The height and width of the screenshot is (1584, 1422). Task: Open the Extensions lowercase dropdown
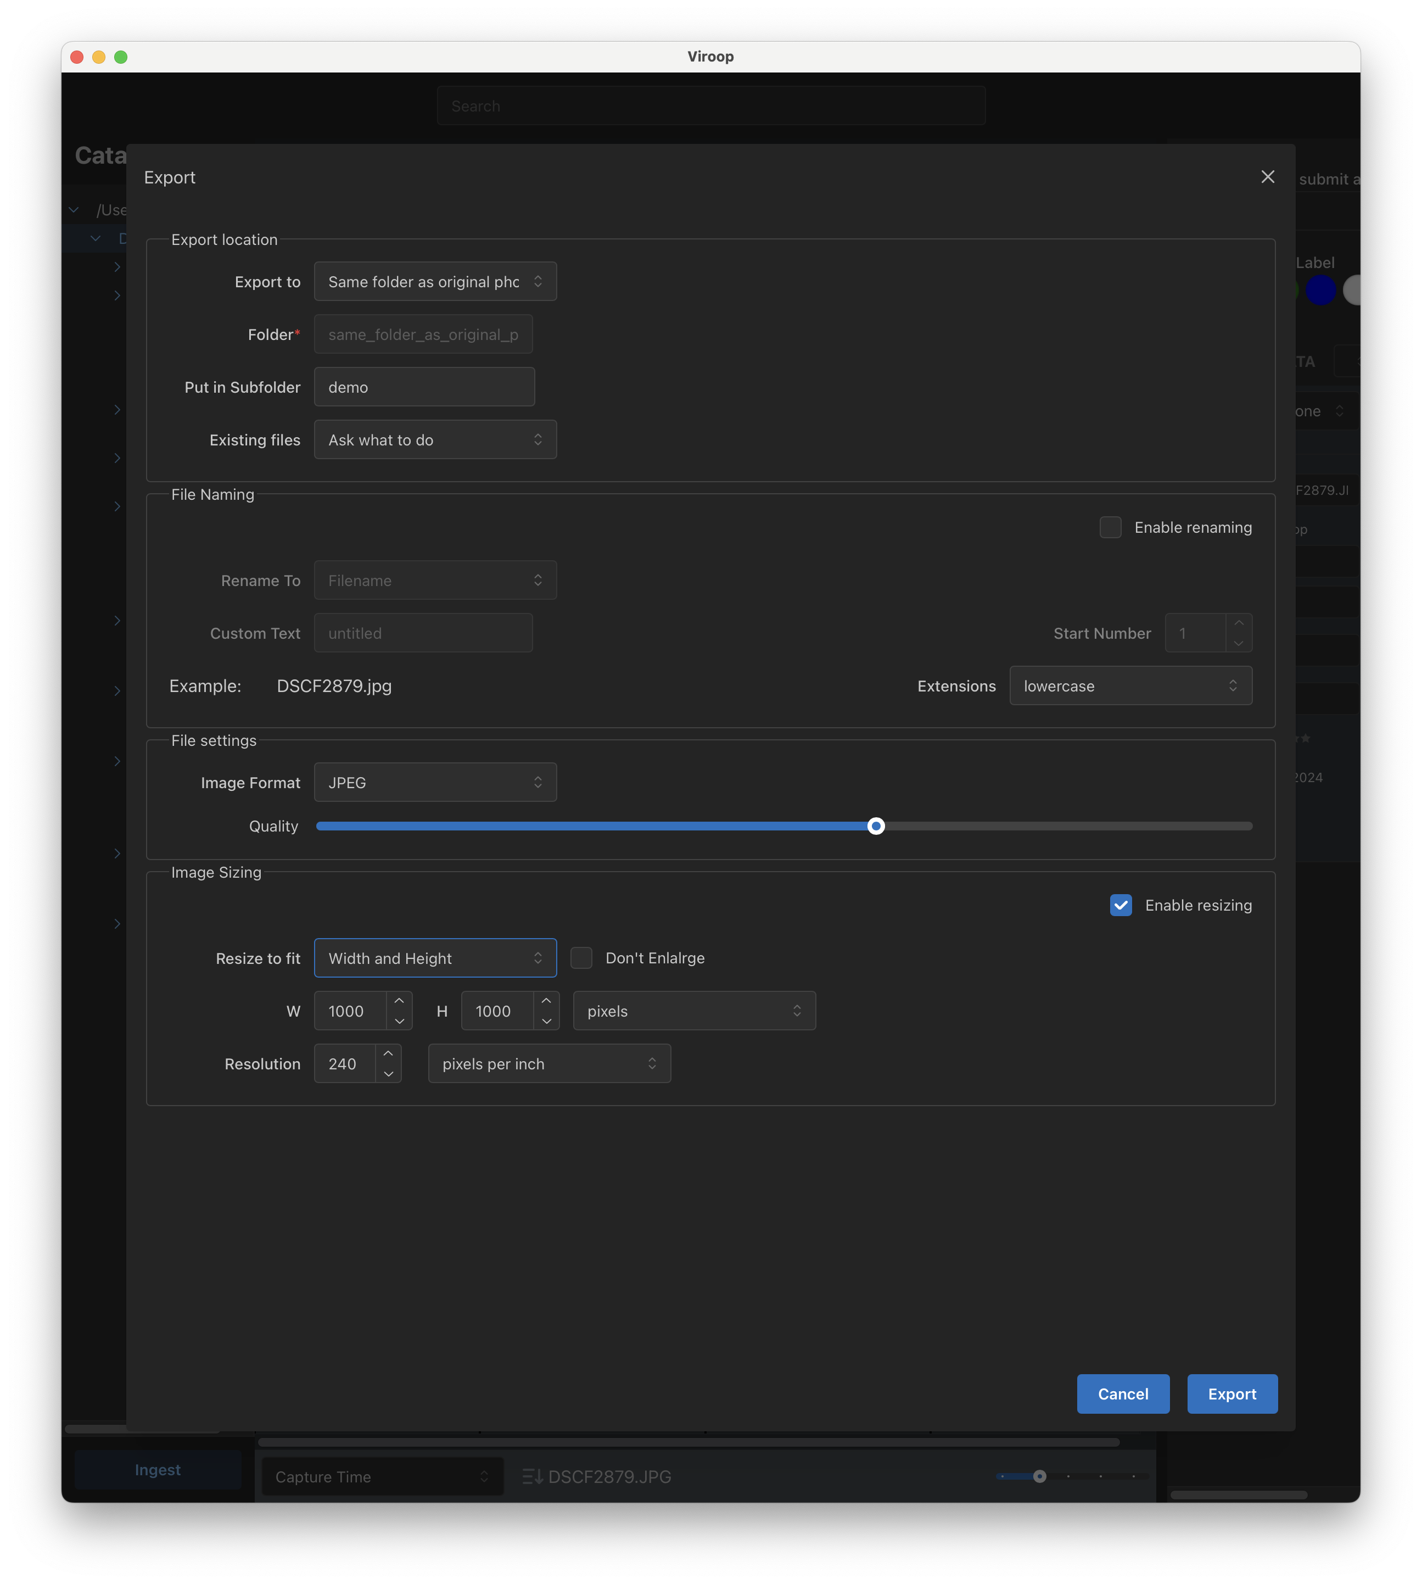click(1130, 685)
